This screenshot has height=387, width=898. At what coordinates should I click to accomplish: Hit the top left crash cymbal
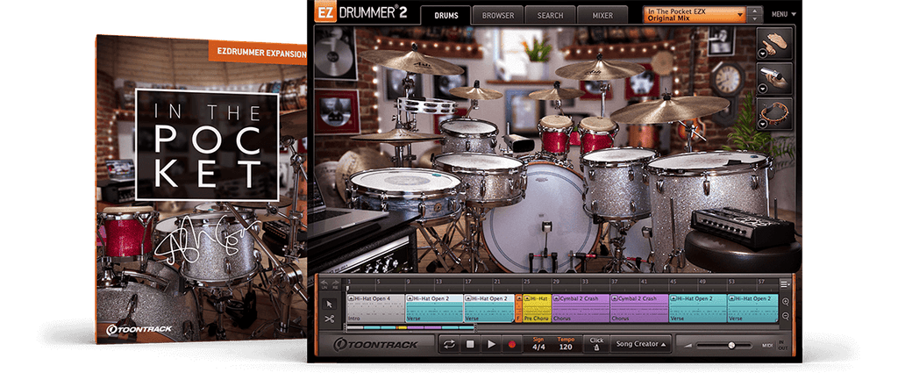pyautogui.click(x=410, y=61)
